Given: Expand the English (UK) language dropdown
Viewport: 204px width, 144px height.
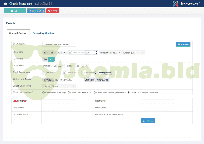Looking at the screenshot, I should [x=133, y=53].
